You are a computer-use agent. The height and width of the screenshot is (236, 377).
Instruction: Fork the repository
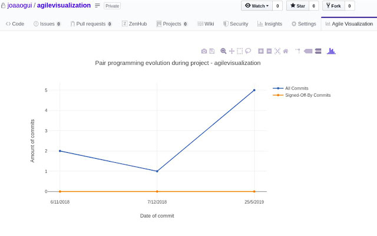click(x=333, y=6)
